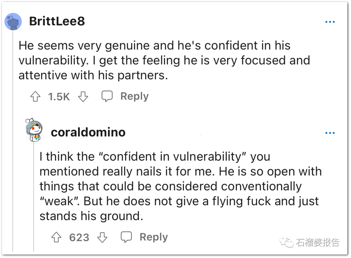Viewport: 351px width, 258px height.
Task: Open three-dot menu for coraldomino's comment
Action: (x=330, y=133)
